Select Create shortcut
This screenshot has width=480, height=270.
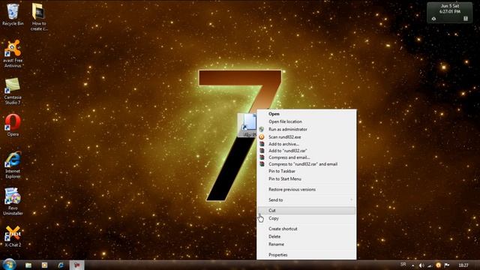(x=307, y=229)
